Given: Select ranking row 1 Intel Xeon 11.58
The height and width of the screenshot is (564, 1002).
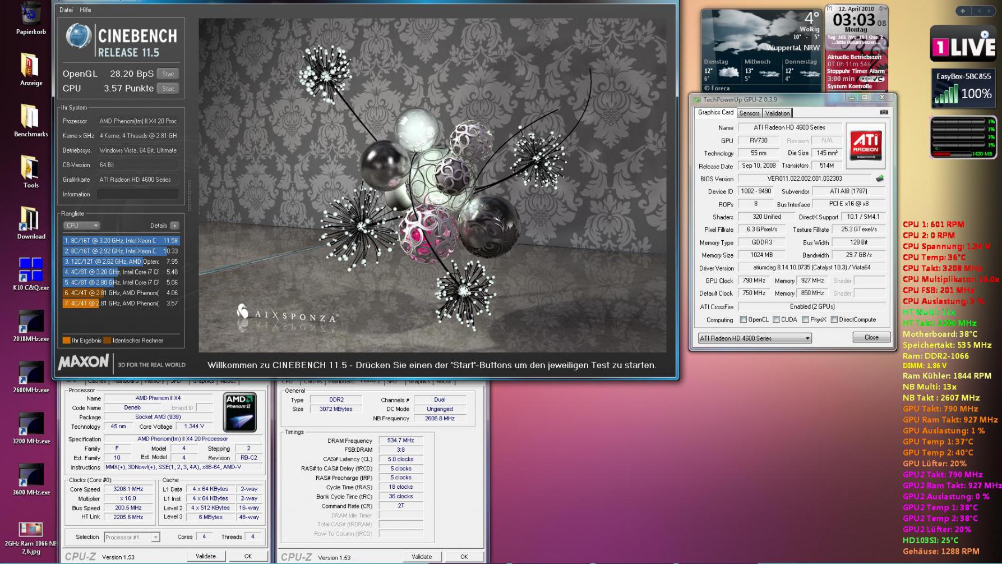Looking at the screenshot, I should 121,241.
